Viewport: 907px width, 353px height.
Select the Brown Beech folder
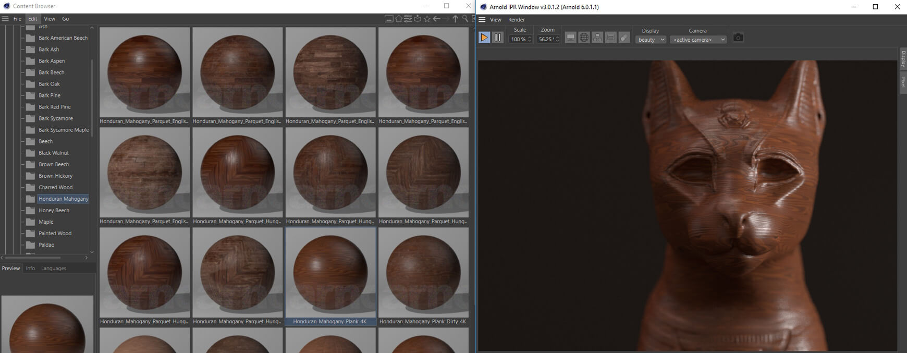[54, 164]
